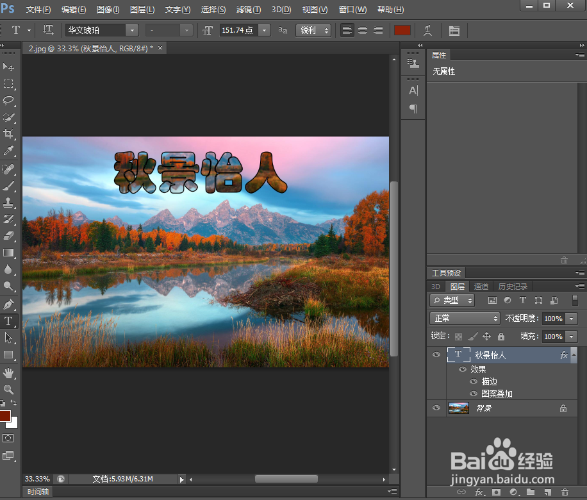Hide the 秋景怡人 text layer

436,354
